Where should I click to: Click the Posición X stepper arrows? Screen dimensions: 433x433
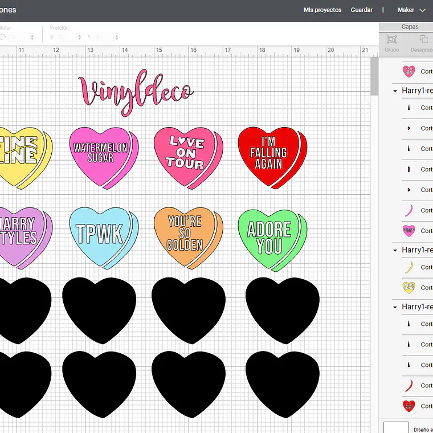[x=80, y=37]
